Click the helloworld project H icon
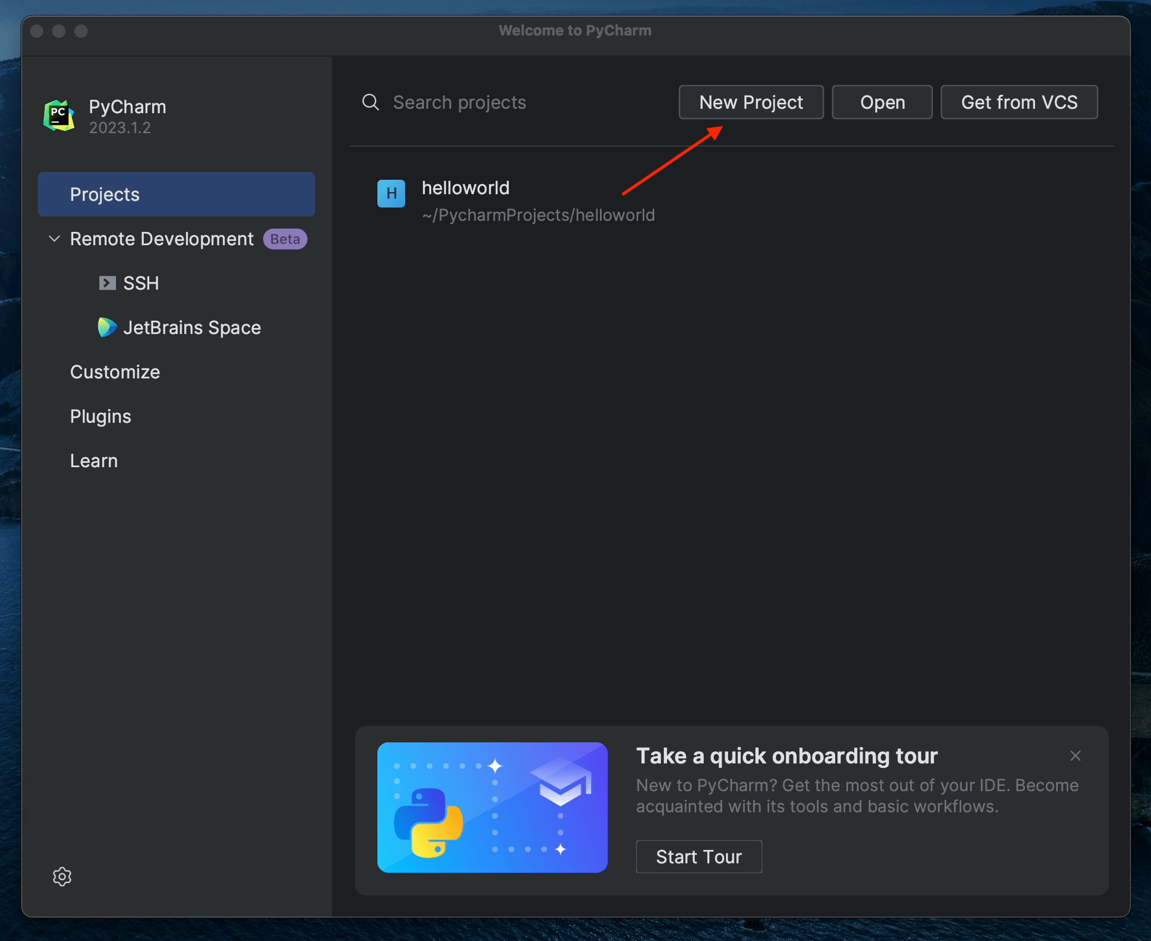 point(391,193)
